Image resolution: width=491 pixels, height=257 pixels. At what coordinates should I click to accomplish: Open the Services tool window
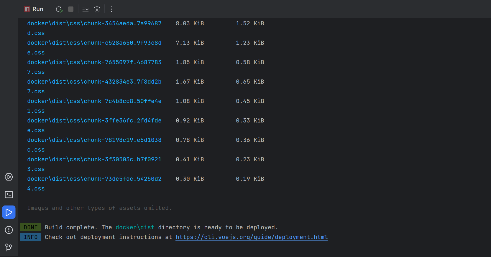[9, 177]
